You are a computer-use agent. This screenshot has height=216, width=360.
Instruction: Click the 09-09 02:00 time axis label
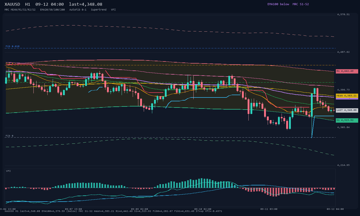pyautogui.click(x=140, y=209)
